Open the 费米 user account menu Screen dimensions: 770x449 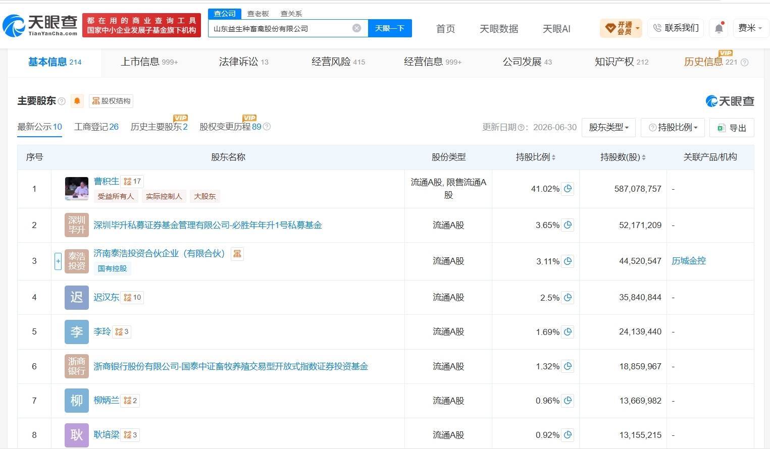click(x=750, y=28)
